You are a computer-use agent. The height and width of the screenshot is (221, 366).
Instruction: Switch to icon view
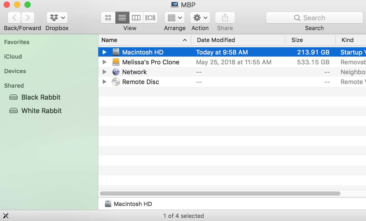tap(108, 18)
